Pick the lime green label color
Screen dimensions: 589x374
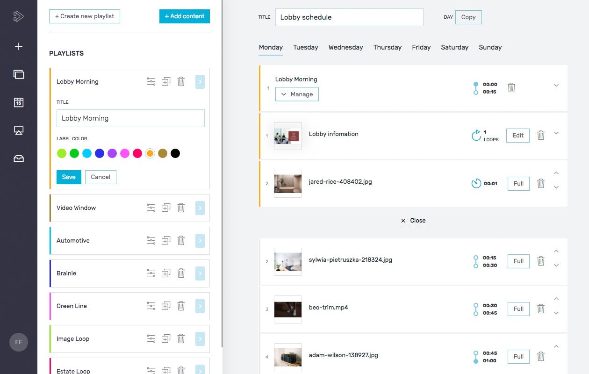point(62,153)
